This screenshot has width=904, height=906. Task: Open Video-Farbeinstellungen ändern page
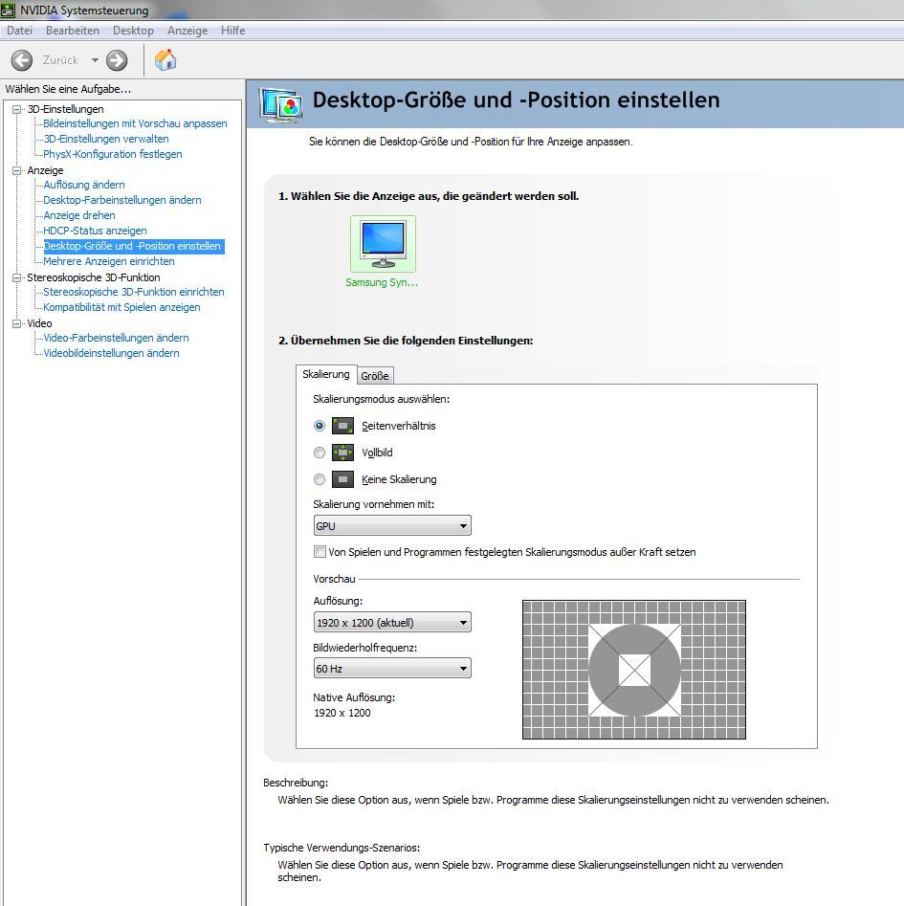tap(116, 338)
